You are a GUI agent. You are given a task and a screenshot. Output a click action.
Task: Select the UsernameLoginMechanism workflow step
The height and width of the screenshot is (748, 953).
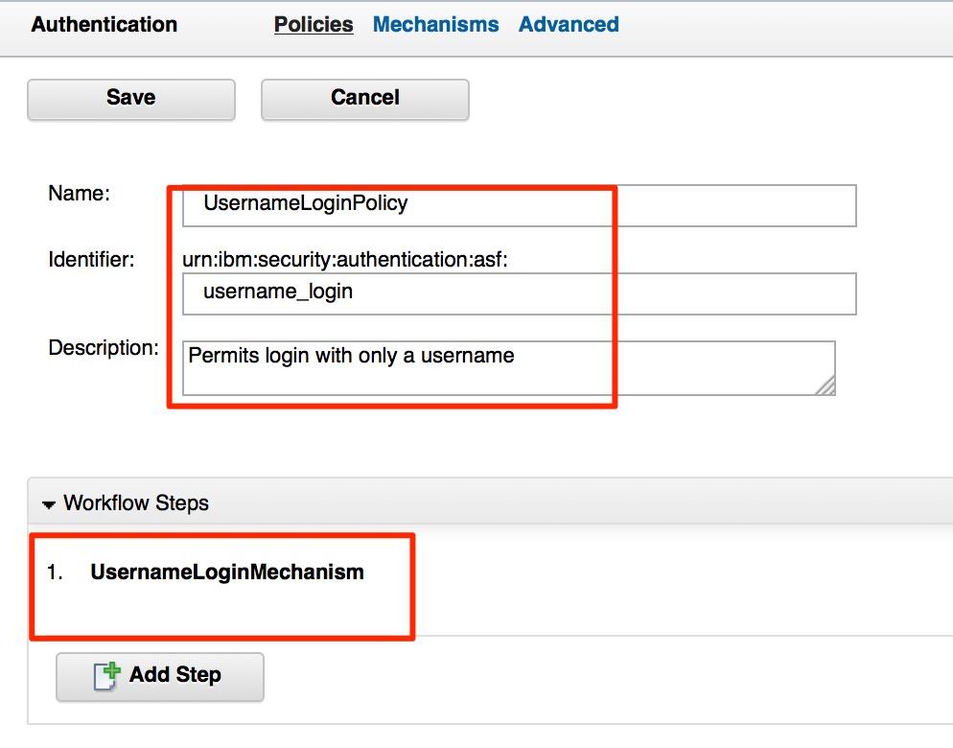pos(226,572)
